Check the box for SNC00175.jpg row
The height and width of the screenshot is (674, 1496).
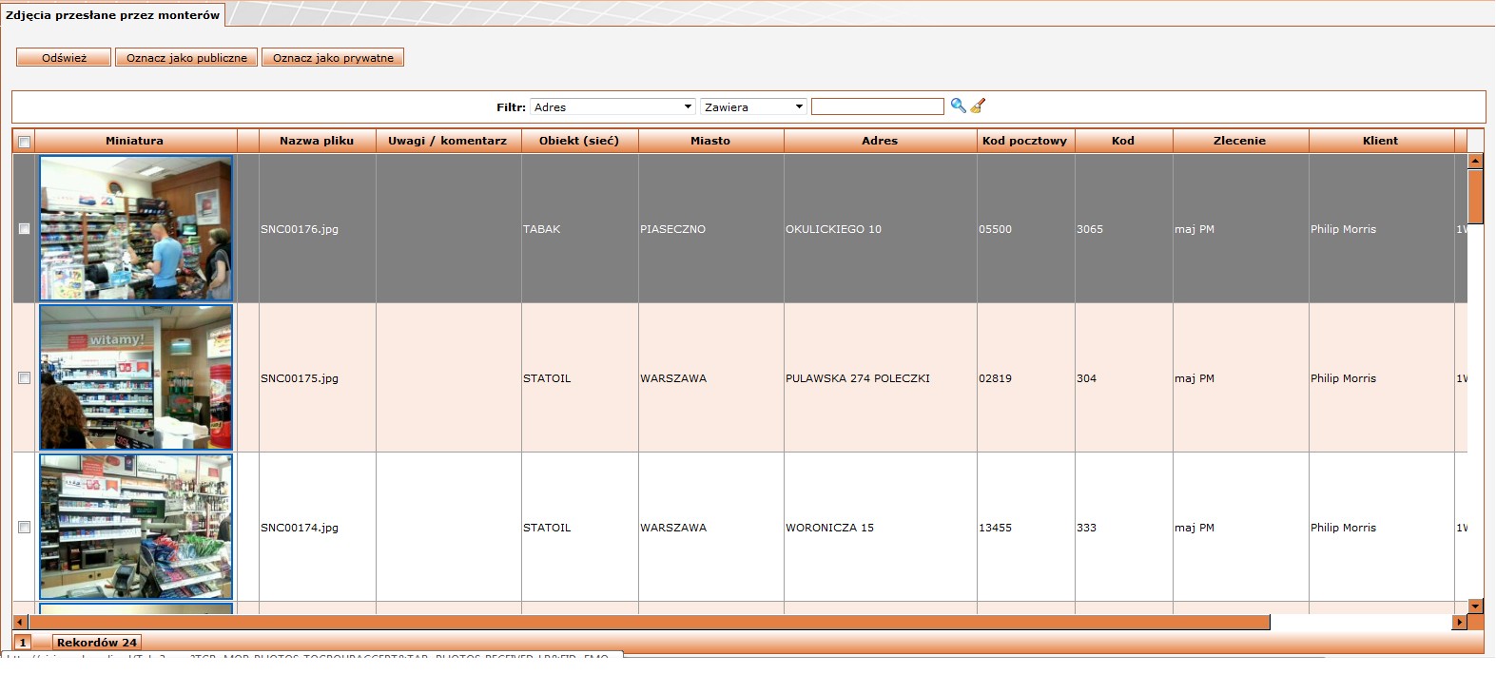[24, 378]
